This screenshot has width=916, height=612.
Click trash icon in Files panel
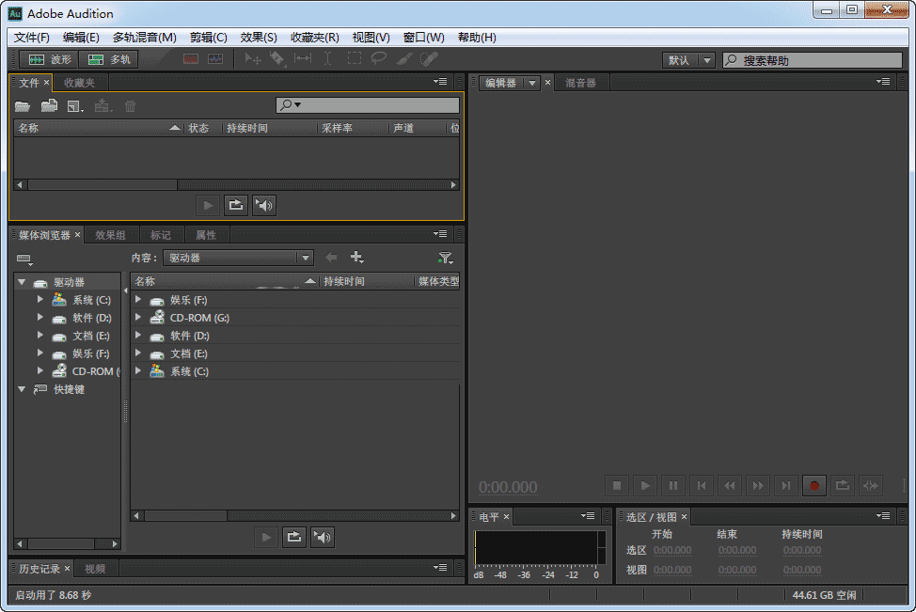click(130, 106)
